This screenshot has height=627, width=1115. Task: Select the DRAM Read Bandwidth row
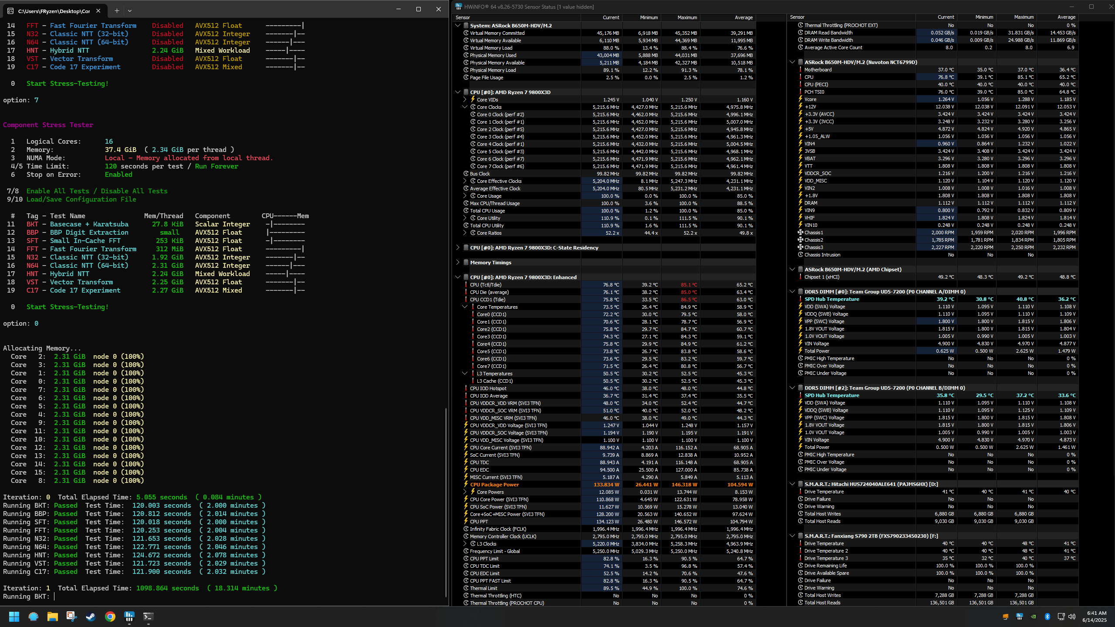pos(933,33)
